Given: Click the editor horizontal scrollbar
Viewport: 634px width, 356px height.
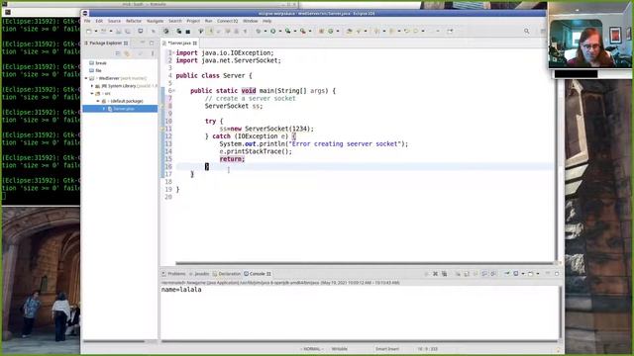Looking at the screenshot, I should tap(365, 263).
